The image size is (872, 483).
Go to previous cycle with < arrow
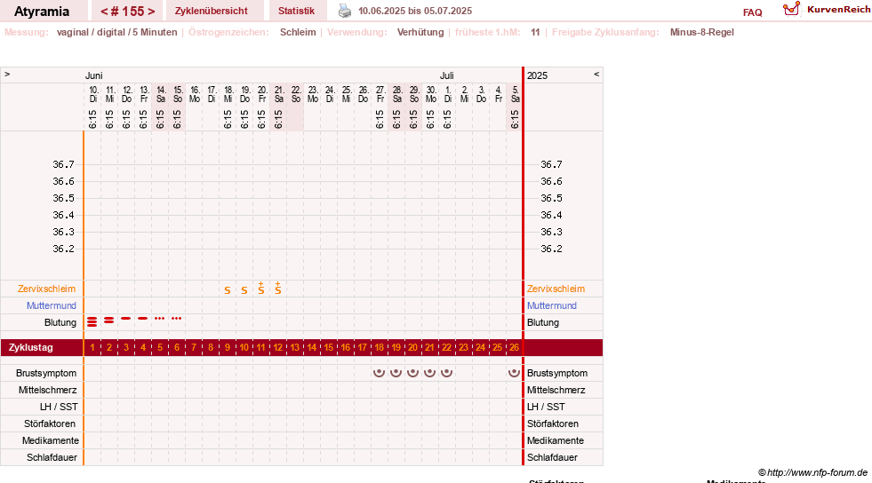(104, 12)
